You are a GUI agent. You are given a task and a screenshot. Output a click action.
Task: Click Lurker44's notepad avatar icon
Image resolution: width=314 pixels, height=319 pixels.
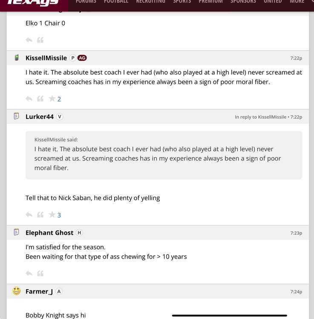pos(16,116)
